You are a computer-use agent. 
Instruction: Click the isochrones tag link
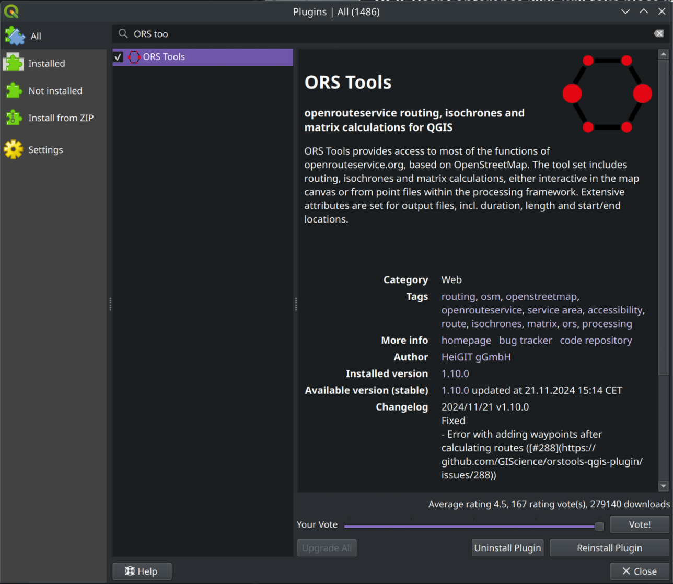pos(496,324)
